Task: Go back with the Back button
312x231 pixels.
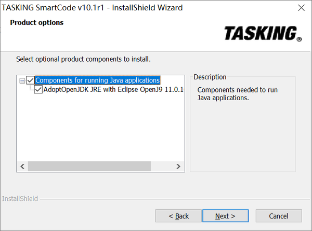Action: pyautogui.click(x=179, y=216)
